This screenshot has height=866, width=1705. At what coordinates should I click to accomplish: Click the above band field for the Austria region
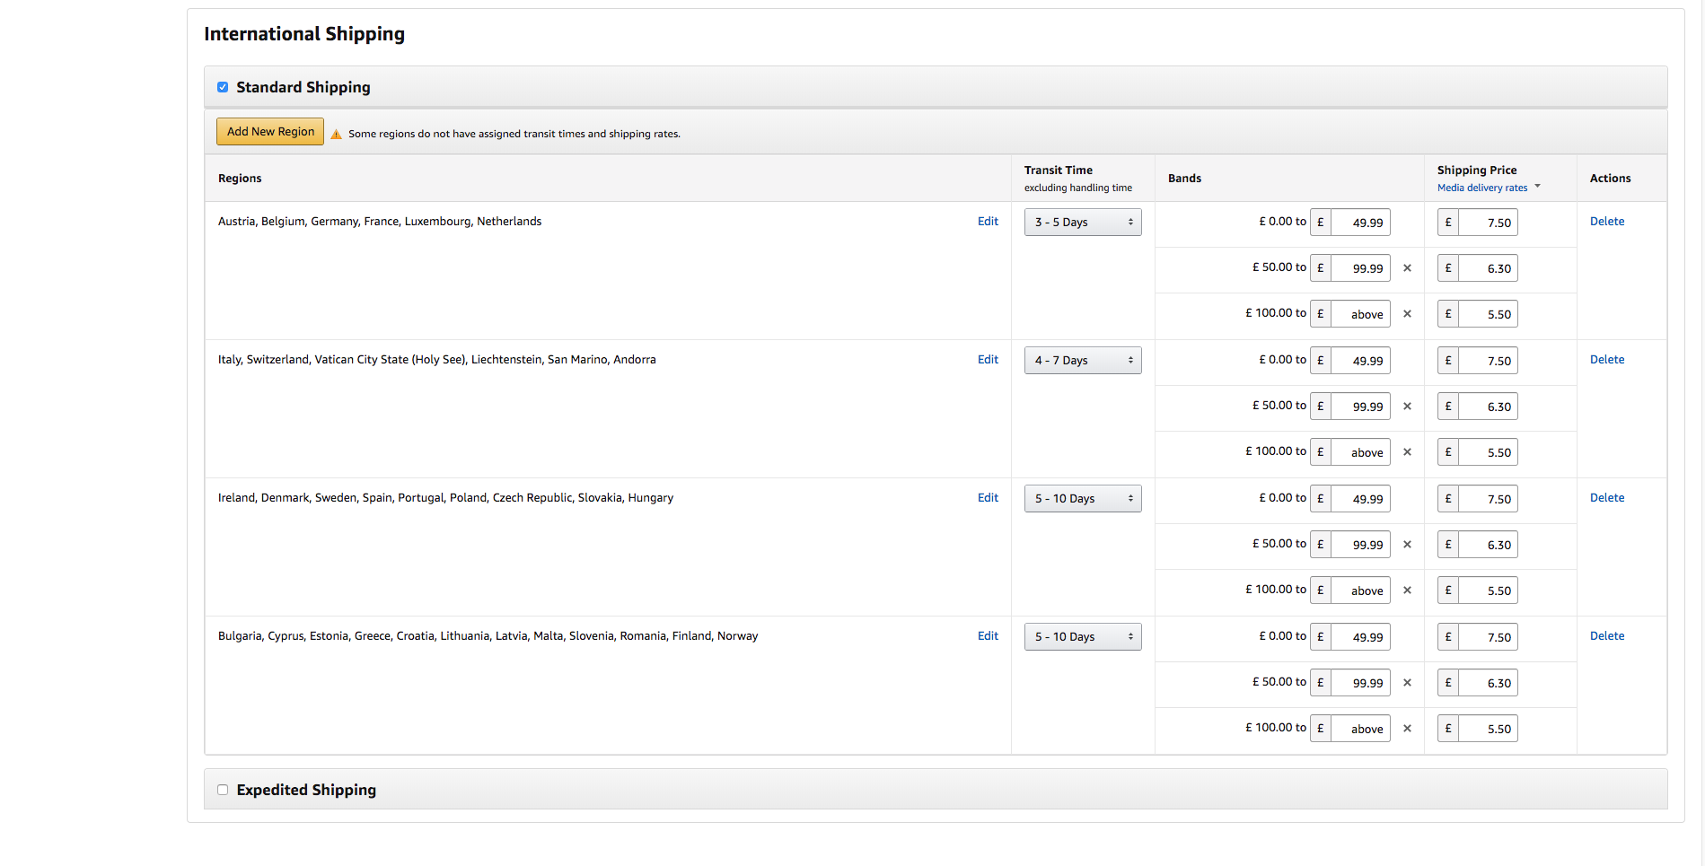(1360, 314)
